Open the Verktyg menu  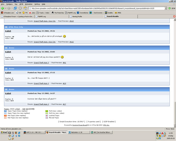point(37,4)
